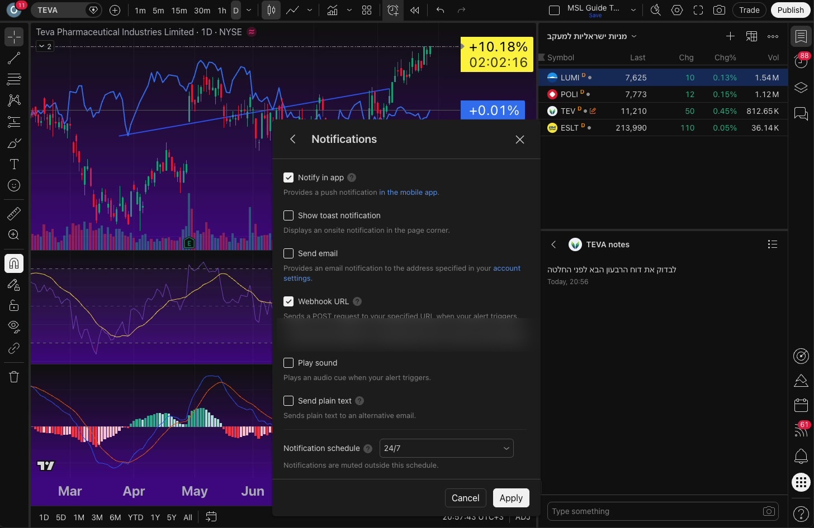Viewport: 814px width, 528px height.
Task: Remove drawings using the trash icon
Action: (14, 377)
